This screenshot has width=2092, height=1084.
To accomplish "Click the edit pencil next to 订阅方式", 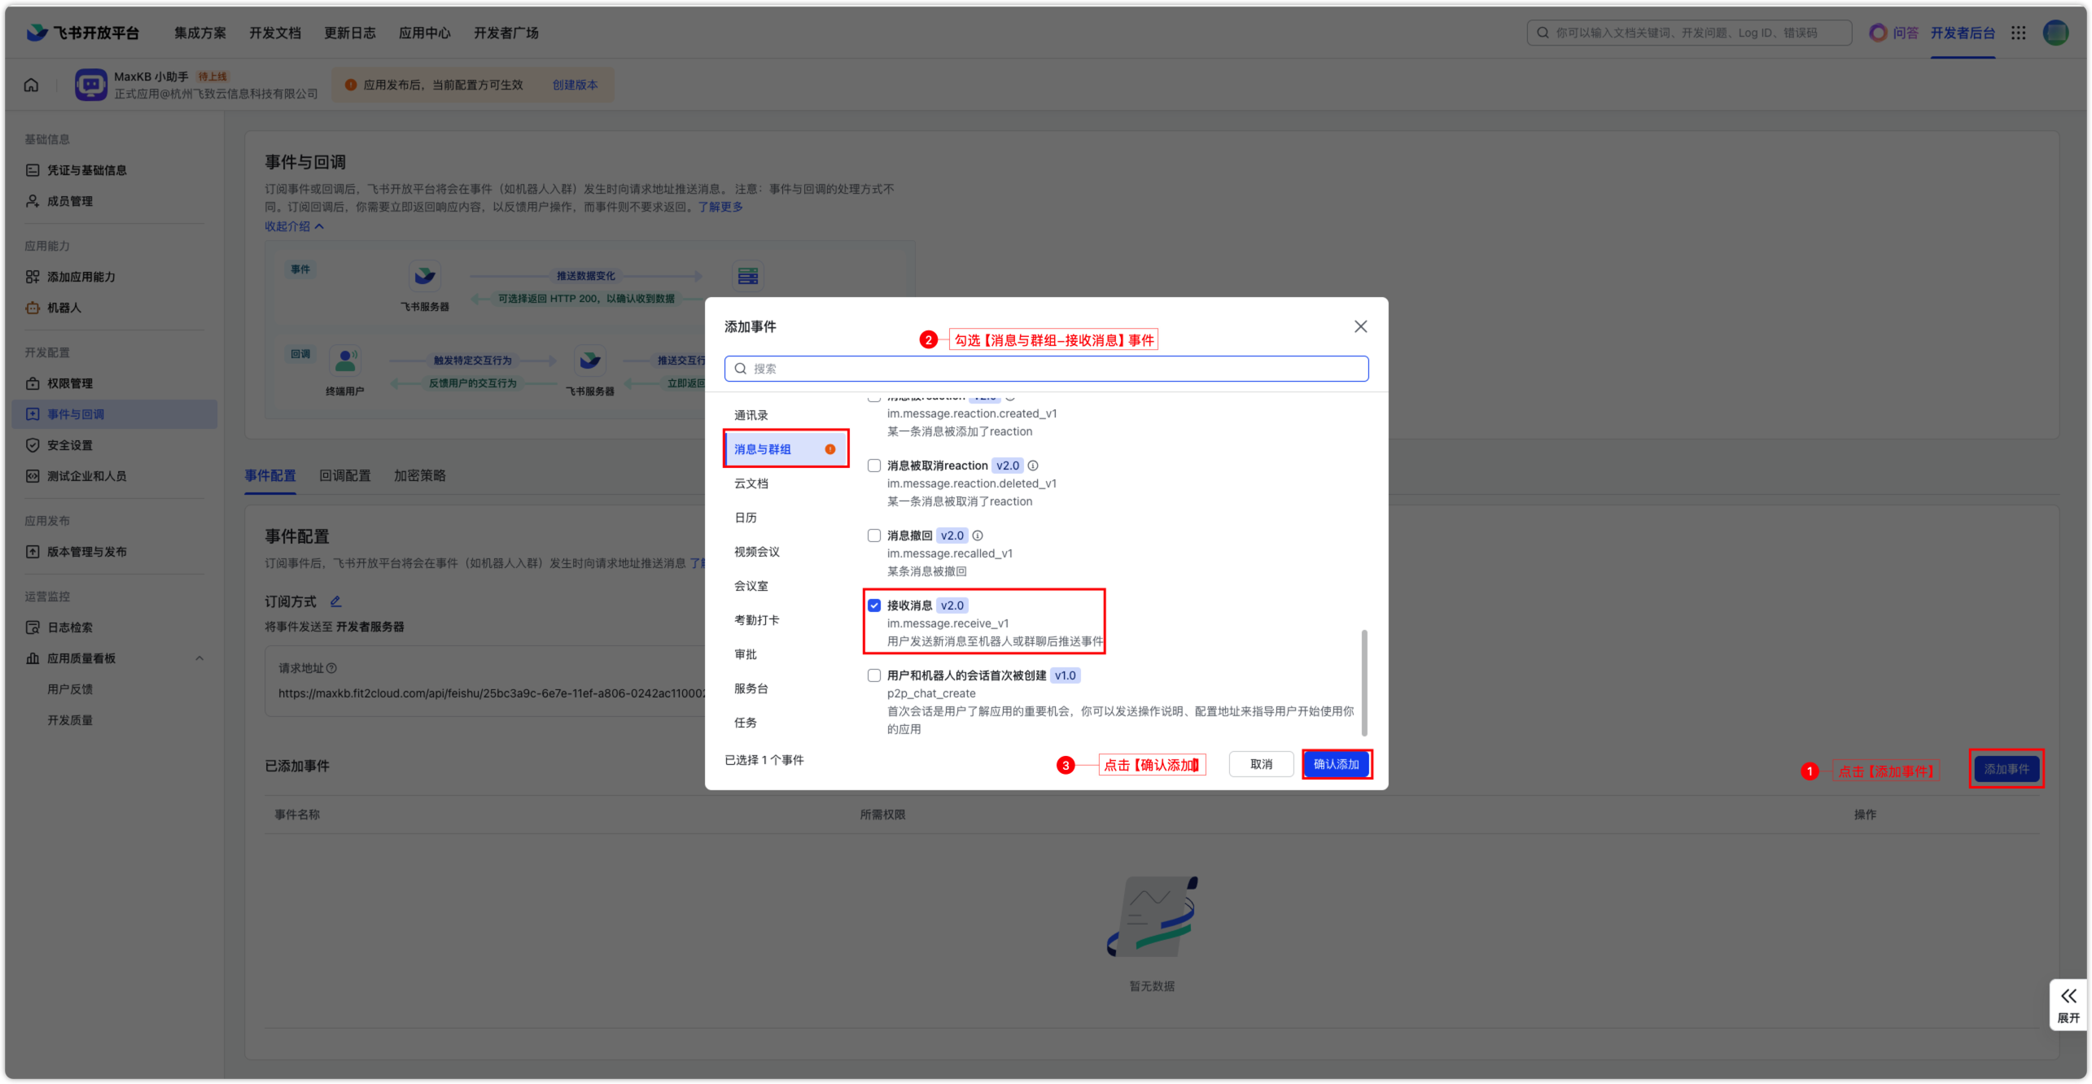I will (335, 601).
